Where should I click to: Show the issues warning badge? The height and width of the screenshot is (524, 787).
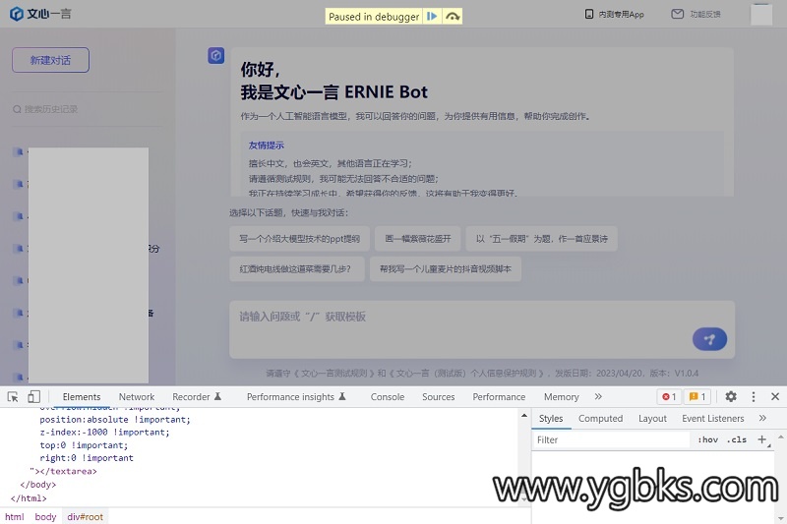[697, 396]
